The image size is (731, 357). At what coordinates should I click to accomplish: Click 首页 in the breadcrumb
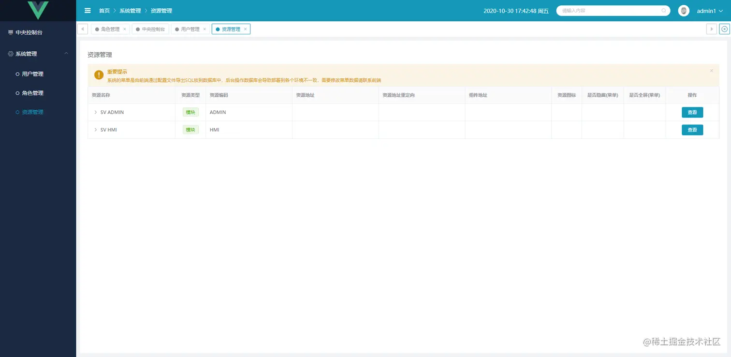[x=104, y=11]
